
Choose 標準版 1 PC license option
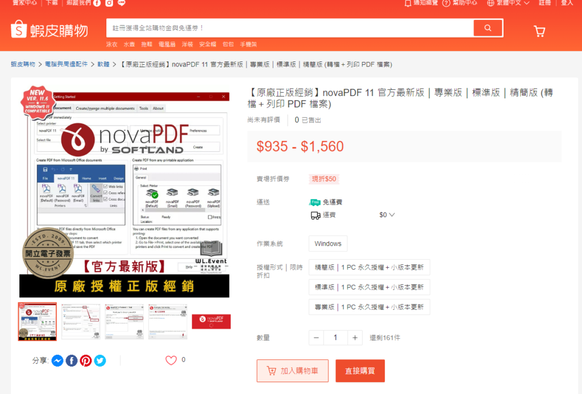click(x=369, y=287)
